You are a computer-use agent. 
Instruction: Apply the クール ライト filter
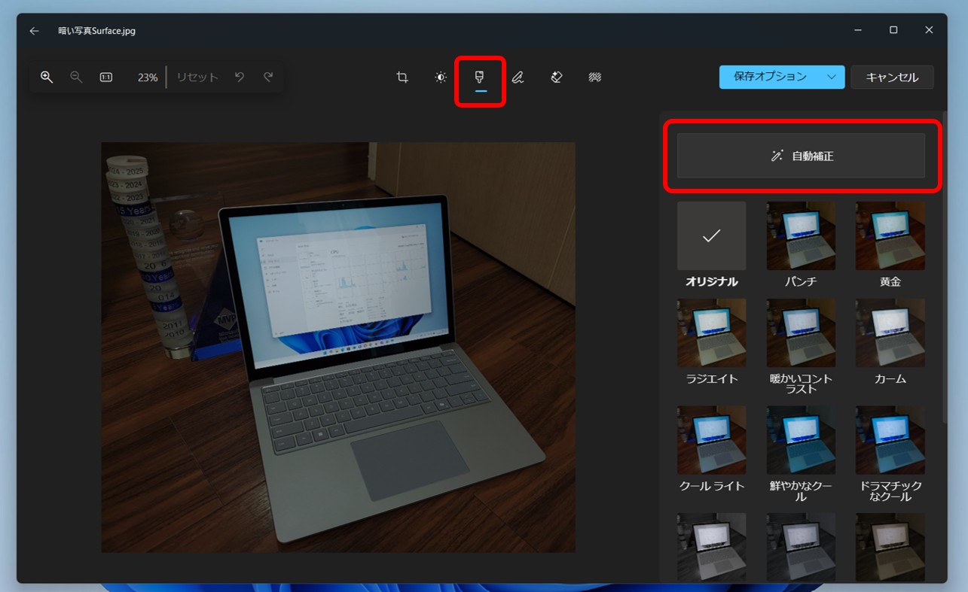pyautogui.click(x=711, y=440)
